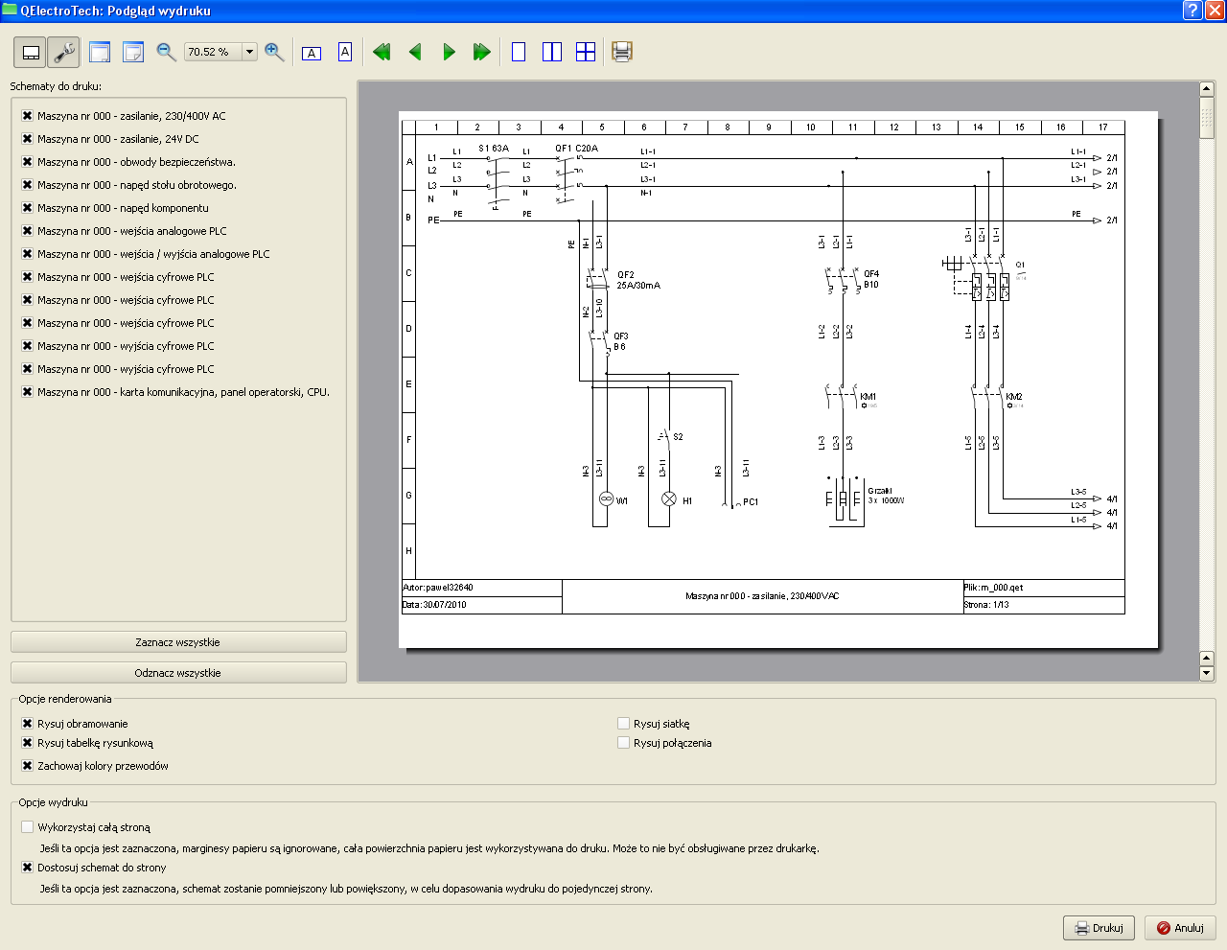Viewport: 1227px width, 950px height.
Task: Enable 'Wykorzystaj całą stroną' option
Action: tap(28, 827)
